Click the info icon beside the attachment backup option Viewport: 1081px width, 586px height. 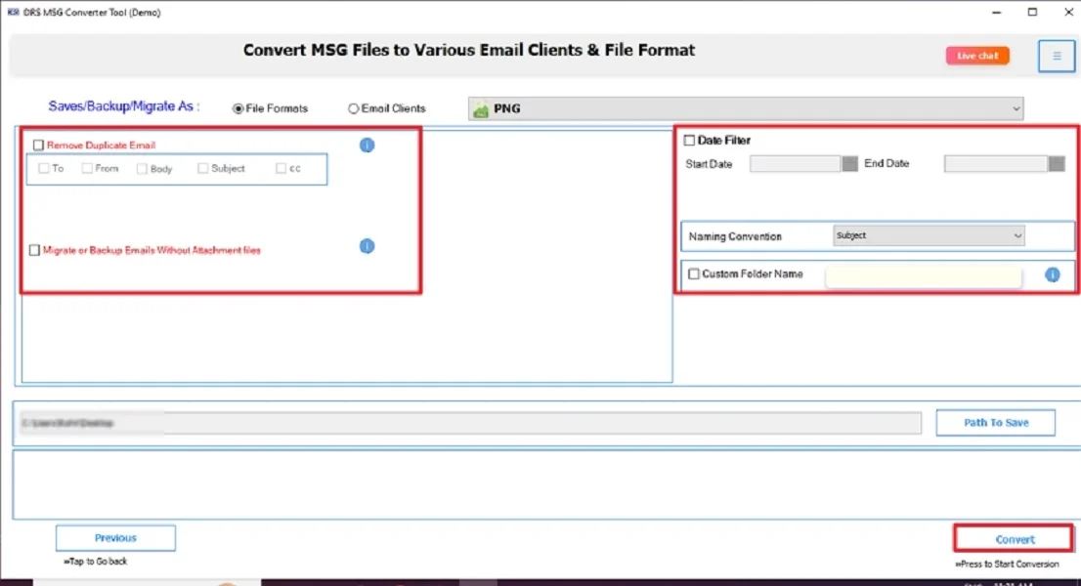pyautogui.click(x=367, y=246)
